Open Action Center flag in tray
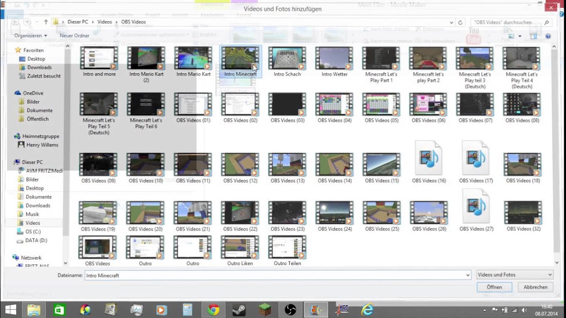566x318 pixels. (x=495, y=310)
